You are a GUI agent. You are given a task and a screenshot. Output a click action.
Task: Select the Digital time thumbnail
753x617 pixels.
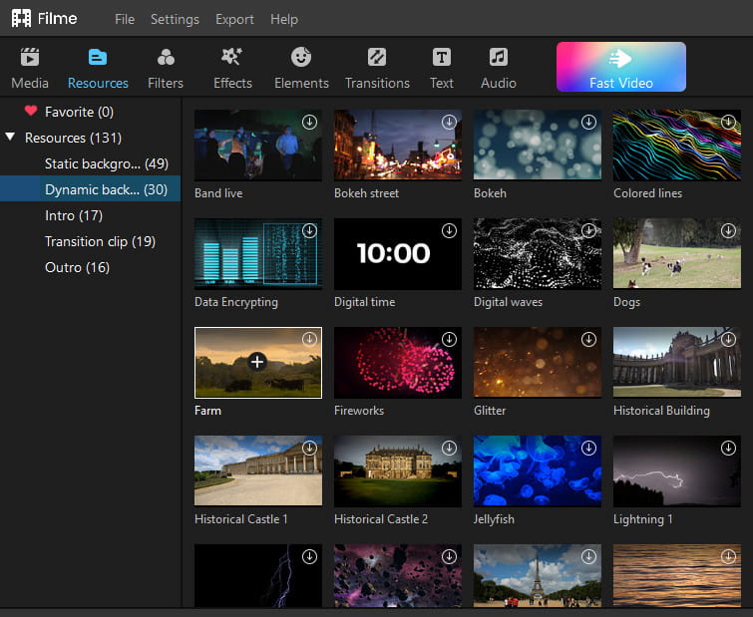(x=397, y=254)
